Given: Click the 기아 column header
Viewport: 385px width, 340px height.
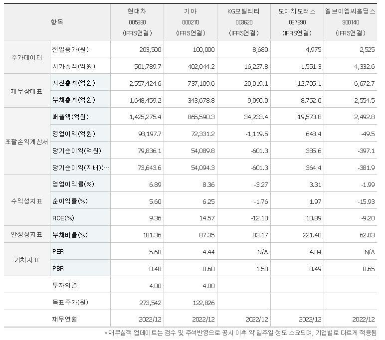Looking at the screenshot, I should [191, 22].
